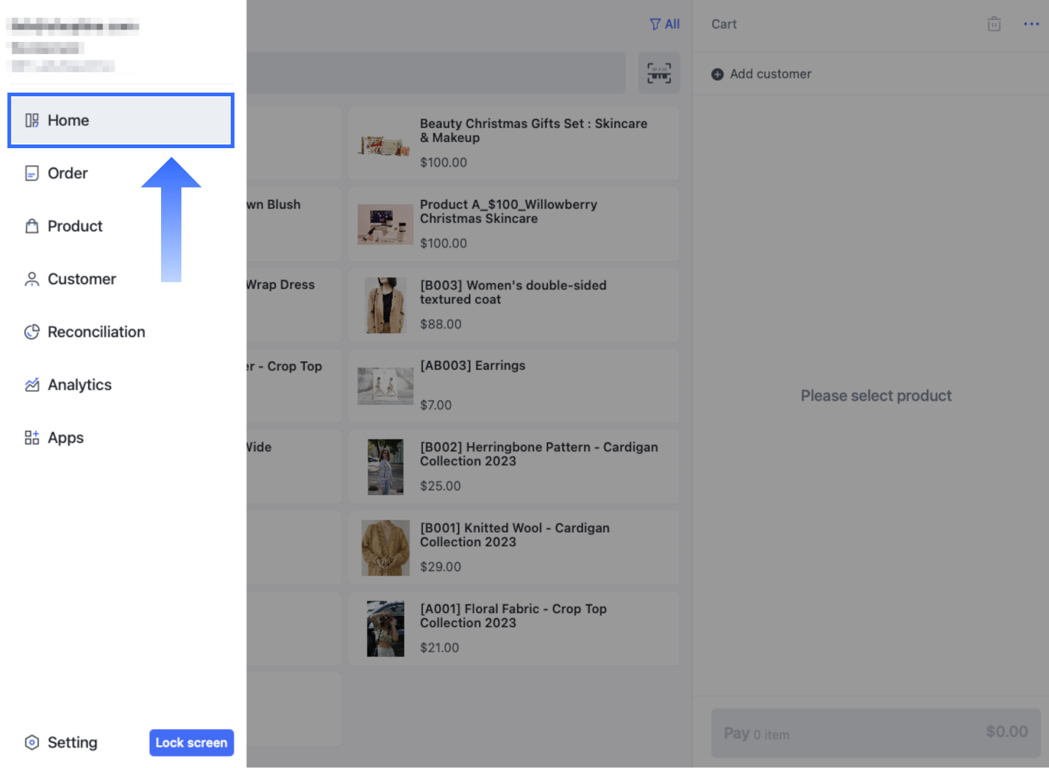Click the Reconciliation pie chart icon
The image size is (1049, 768).
point(31,332)
